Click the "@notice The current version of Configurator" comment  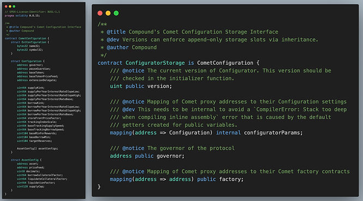click(x=221, y=71)
